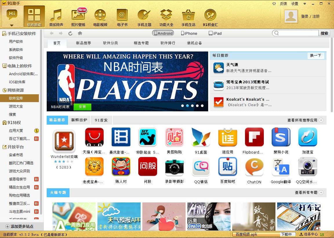
Task: Open the 新品推荐 tab
Action: [83, 43]
